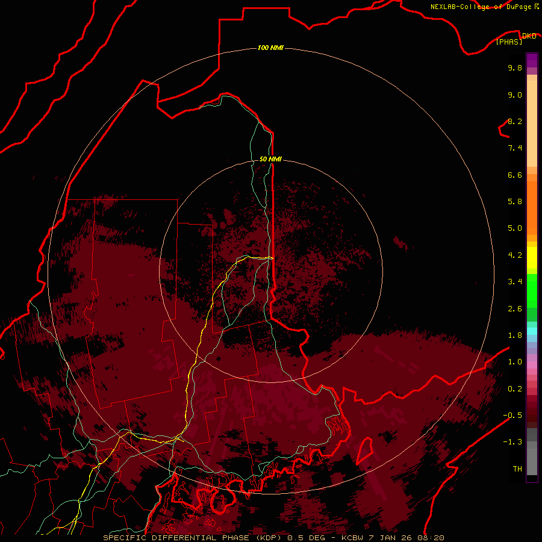Viewport: 542px width, 542px height.
Task: Click the 5.0 value on color scale
Action: 515,228
